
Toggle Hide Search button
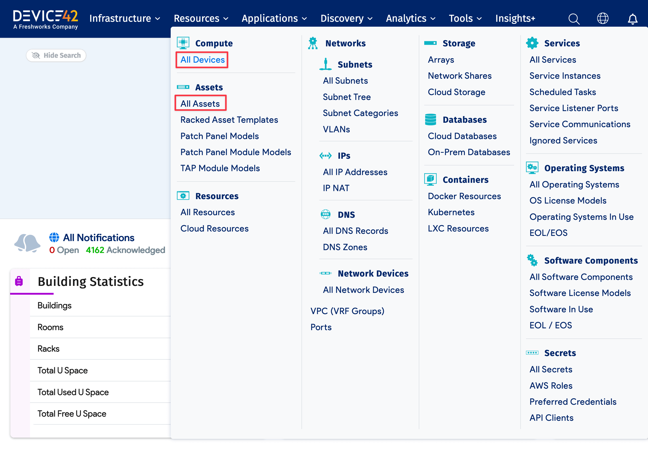click(56, 55)
